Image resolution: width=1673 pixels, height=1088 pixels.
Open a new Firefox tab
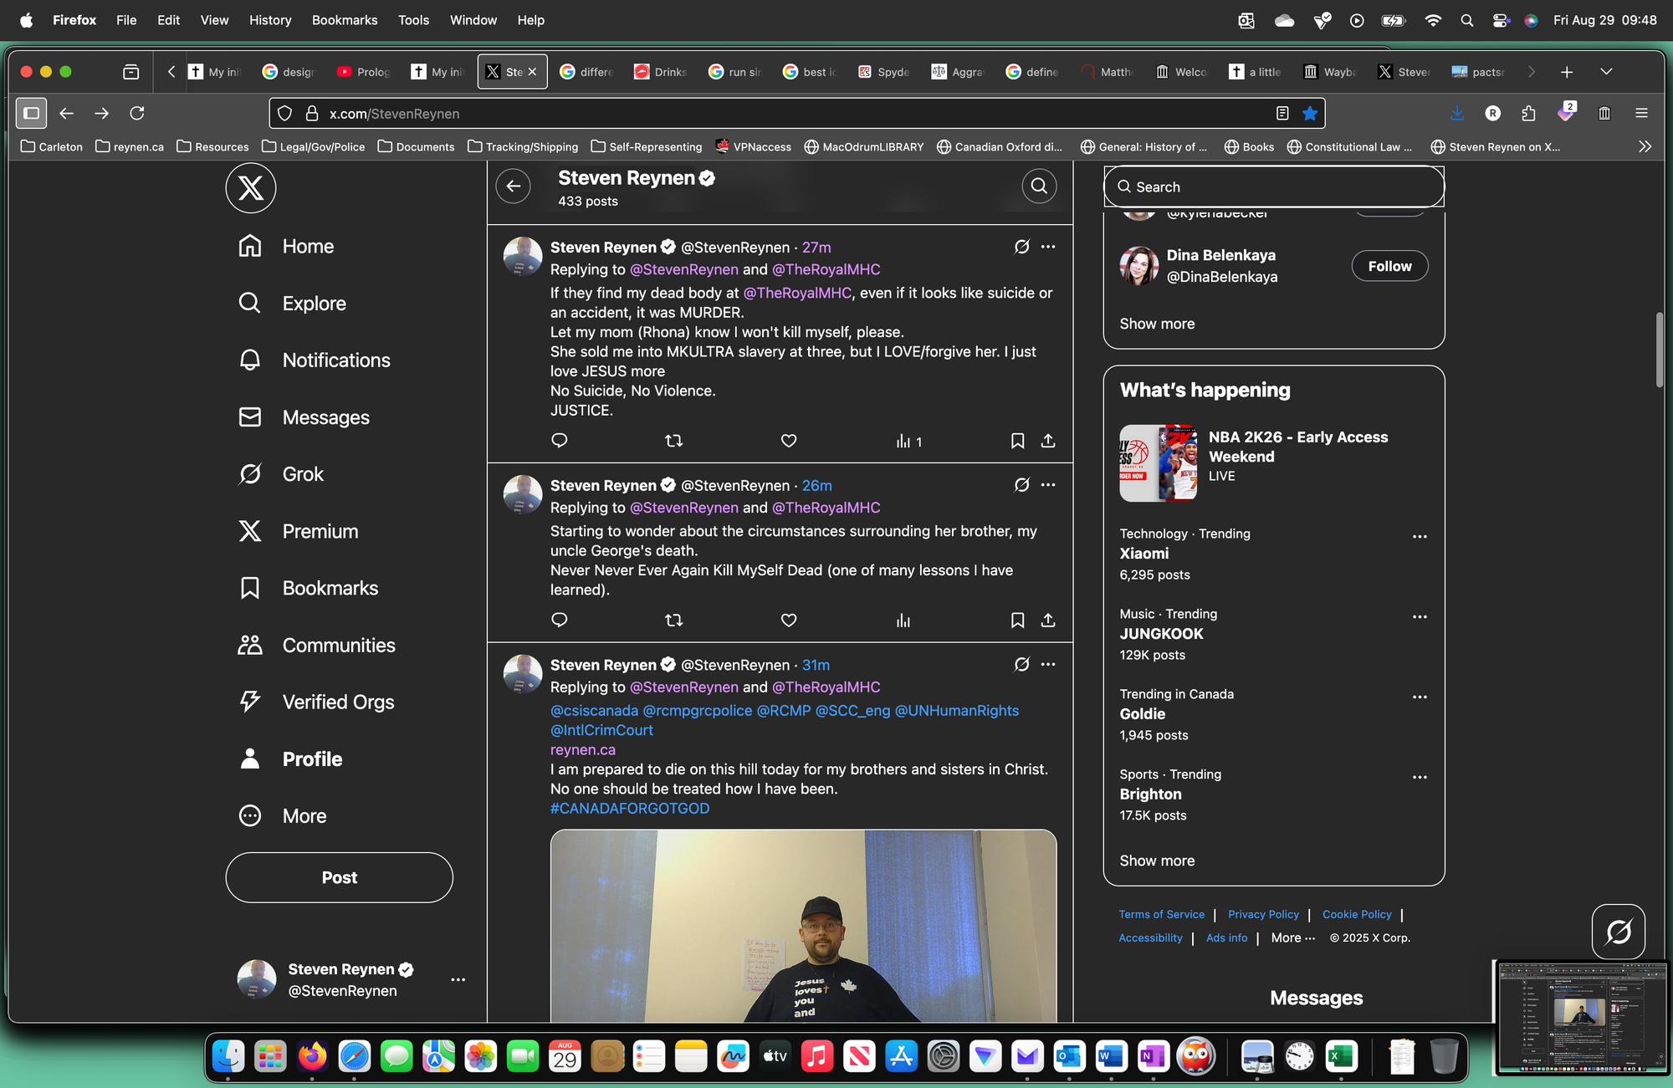click(1567, 72)
